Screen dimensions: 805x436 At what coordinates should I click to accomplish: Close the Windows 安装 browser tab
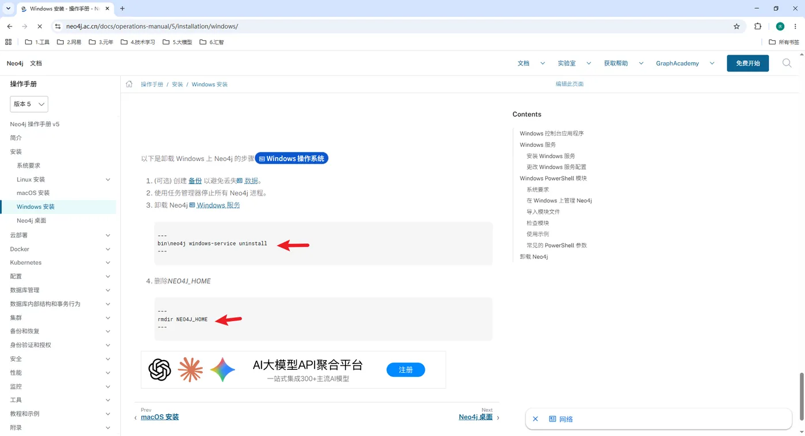pyautogui.click(x=108, y=9)
